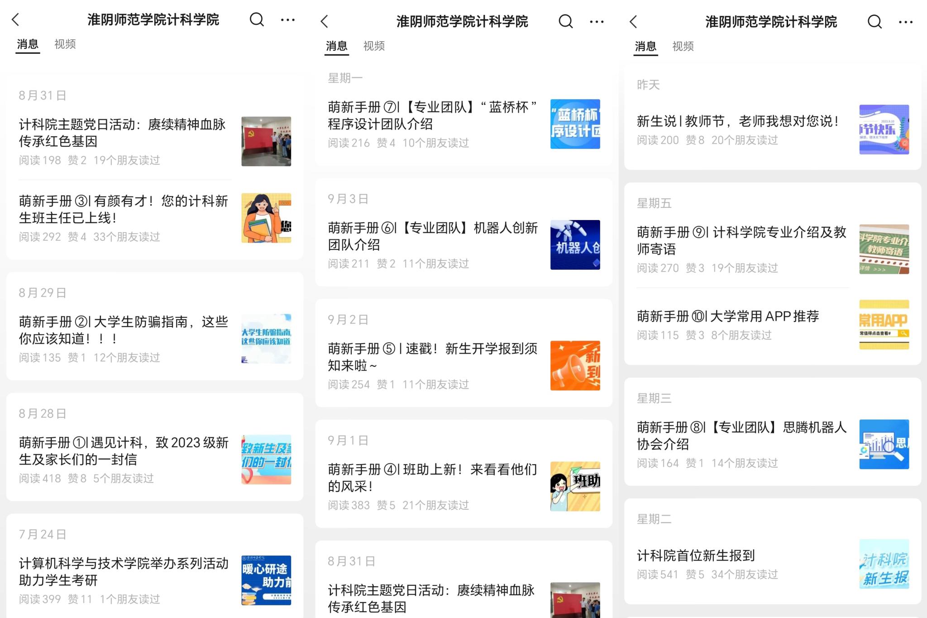Click the orange megaphone 新生报到 thumbnail
Image resolution: width=927 pixels, height=618 pixels.
click(x=575, y=365)
